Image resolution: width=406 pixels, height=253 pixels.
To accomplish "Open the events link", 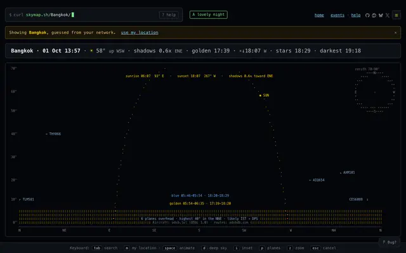I will 337,15.
